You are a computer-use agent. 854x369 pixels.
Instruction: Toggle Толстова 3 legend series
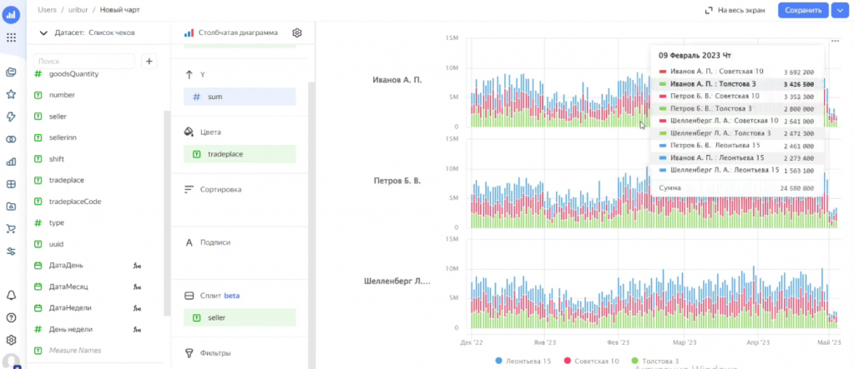(654, 361)
